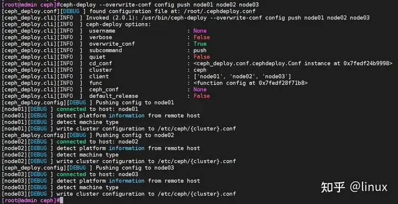Click green 'connected' word in node01 line
The height and width of the screenshot is (204, 398).
tap(71, 109)
